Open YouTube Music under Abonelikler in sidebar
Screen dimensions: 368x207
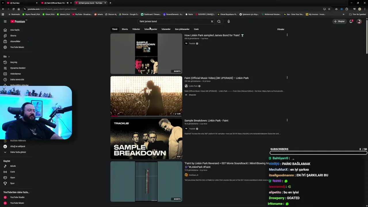tap(17, 47)
